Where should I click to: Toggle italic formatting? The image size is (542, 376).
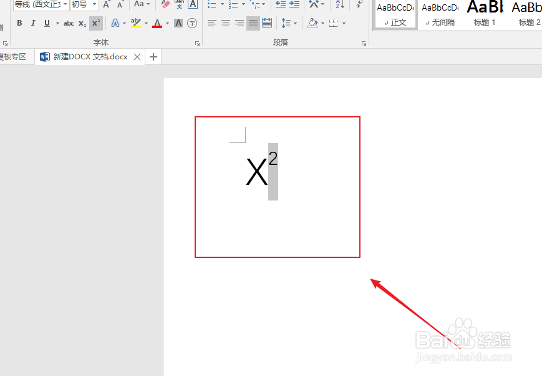[x=33, y=23]
